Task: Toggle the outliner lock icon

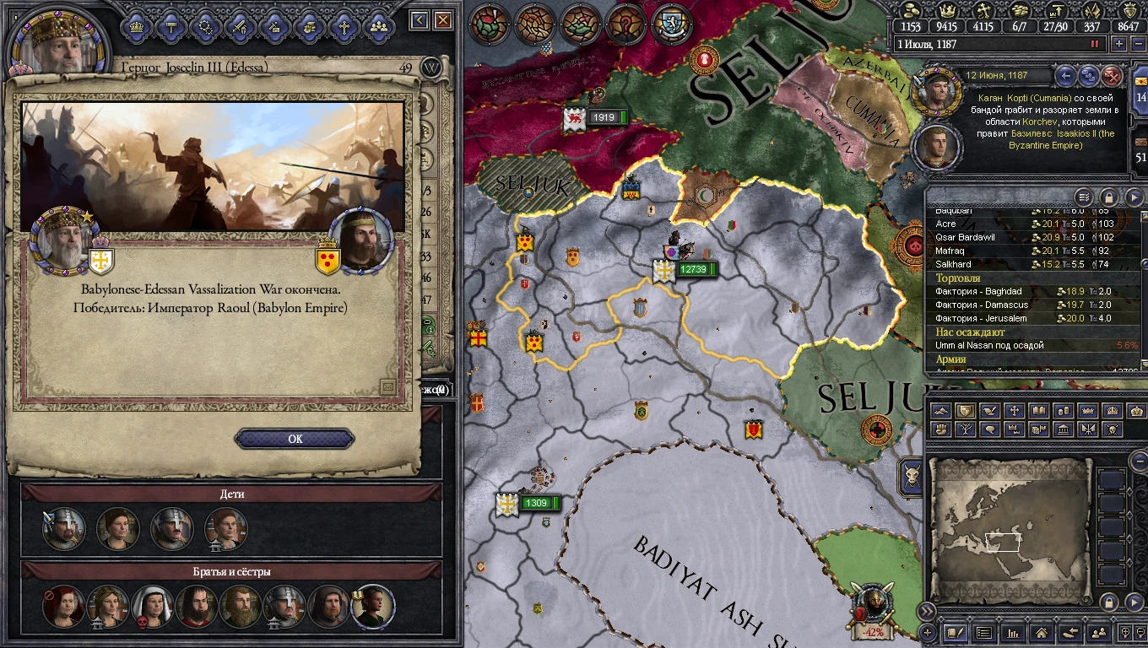Action: [1109, 197]
